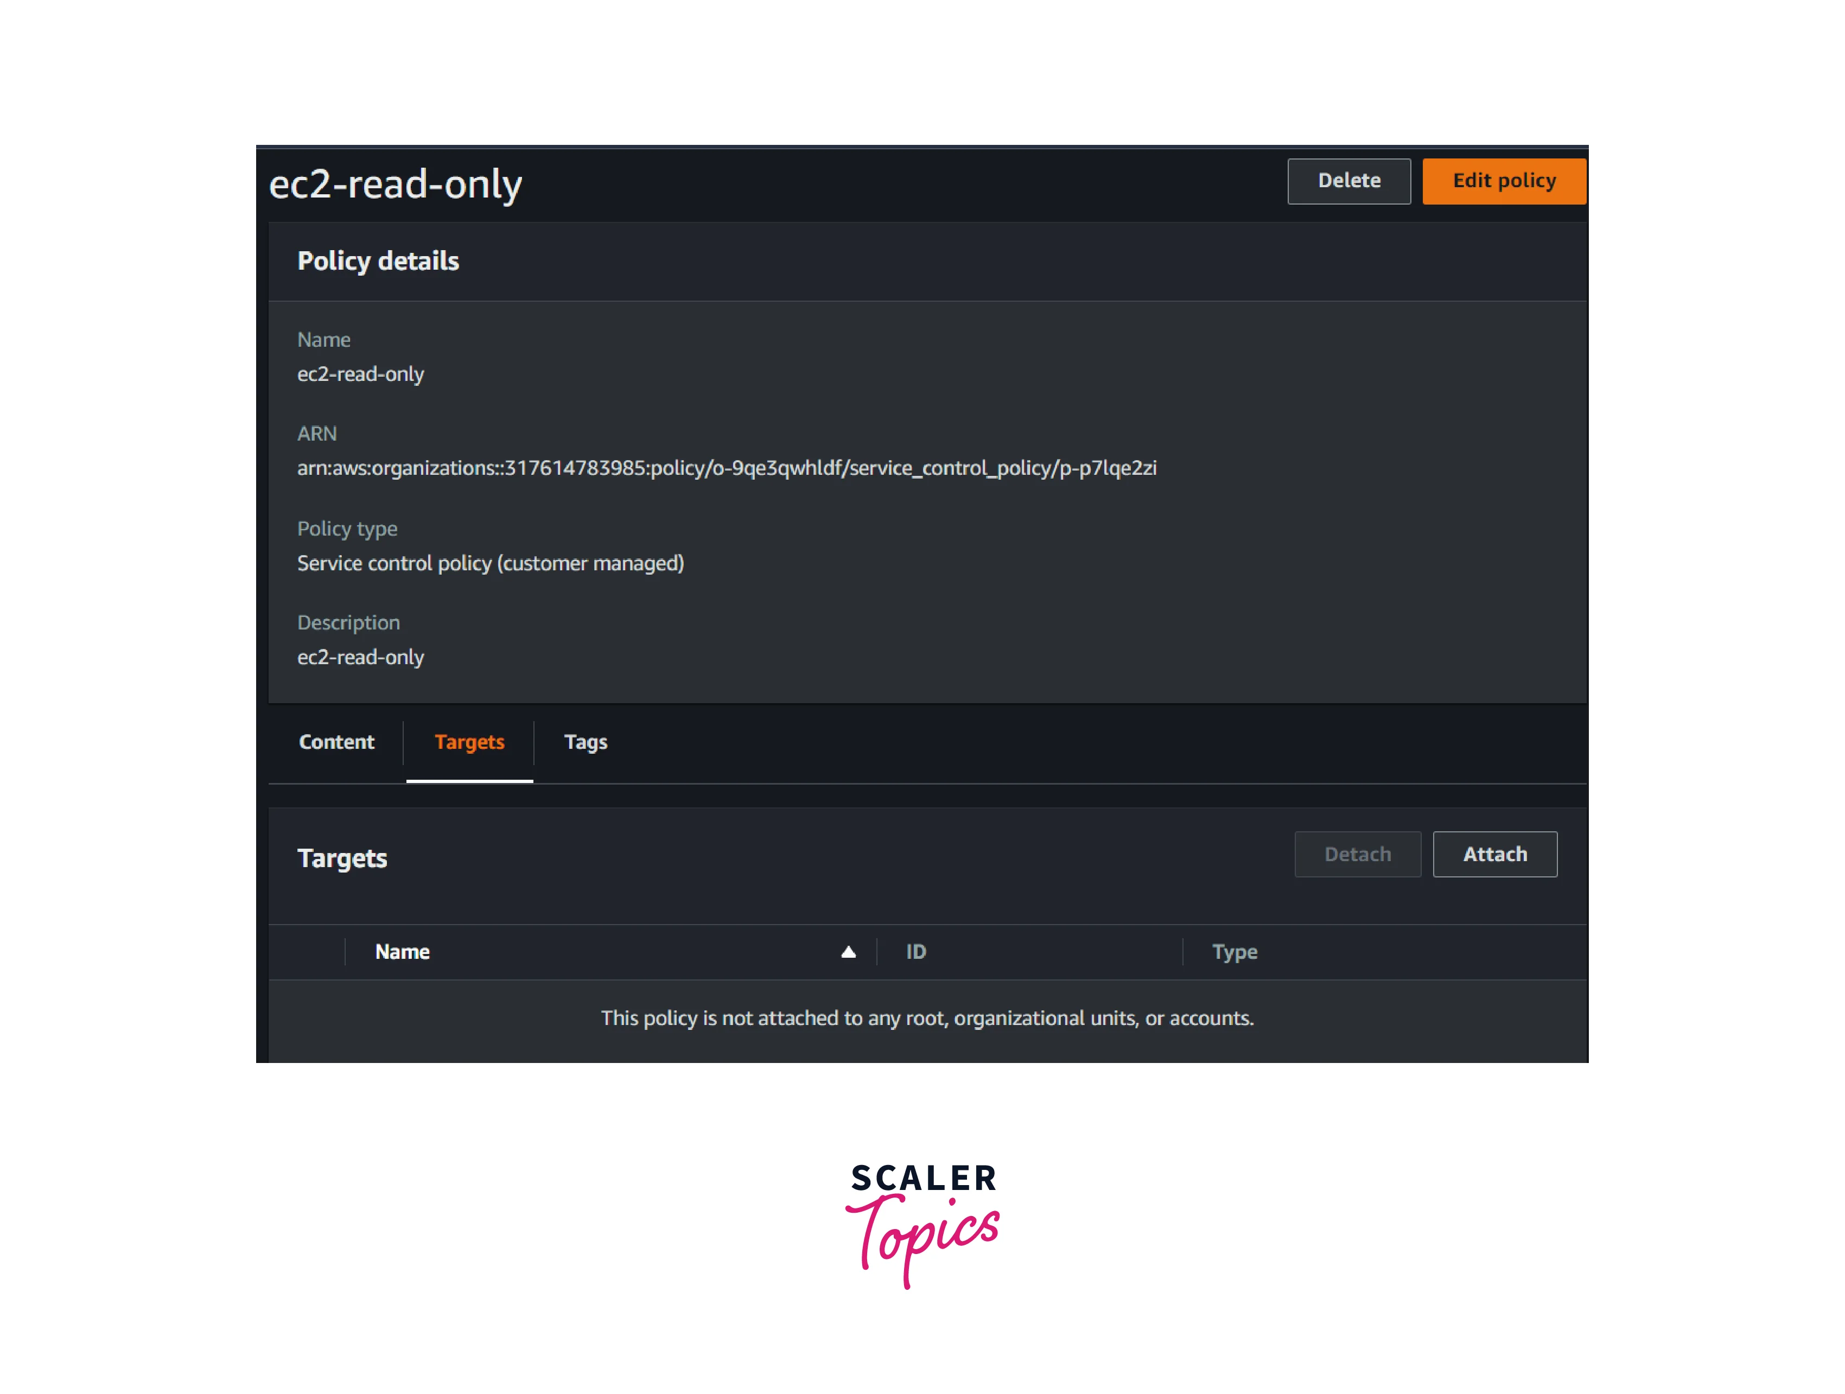The height and width of the screenshot is (1394, 1845).
Task: Sort targets by Type column header
Action: tap(1235, 953)
